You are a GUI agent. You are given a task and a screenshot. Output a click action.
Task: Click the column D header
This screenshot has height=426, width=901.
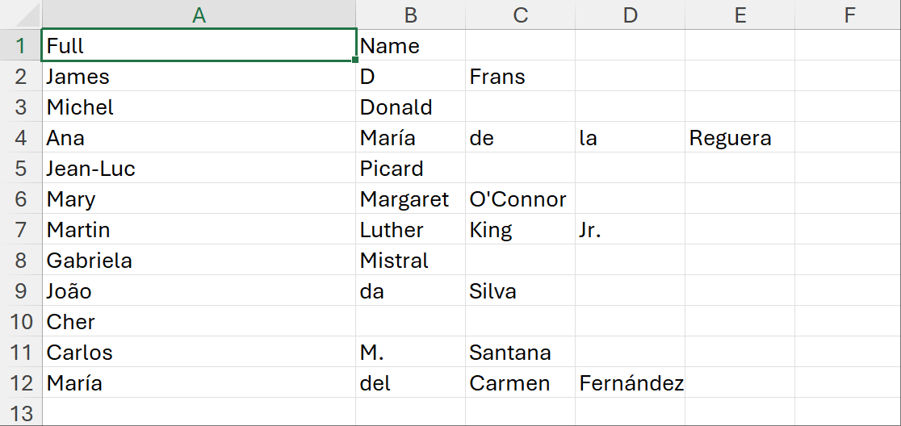(x=630, y=15)
